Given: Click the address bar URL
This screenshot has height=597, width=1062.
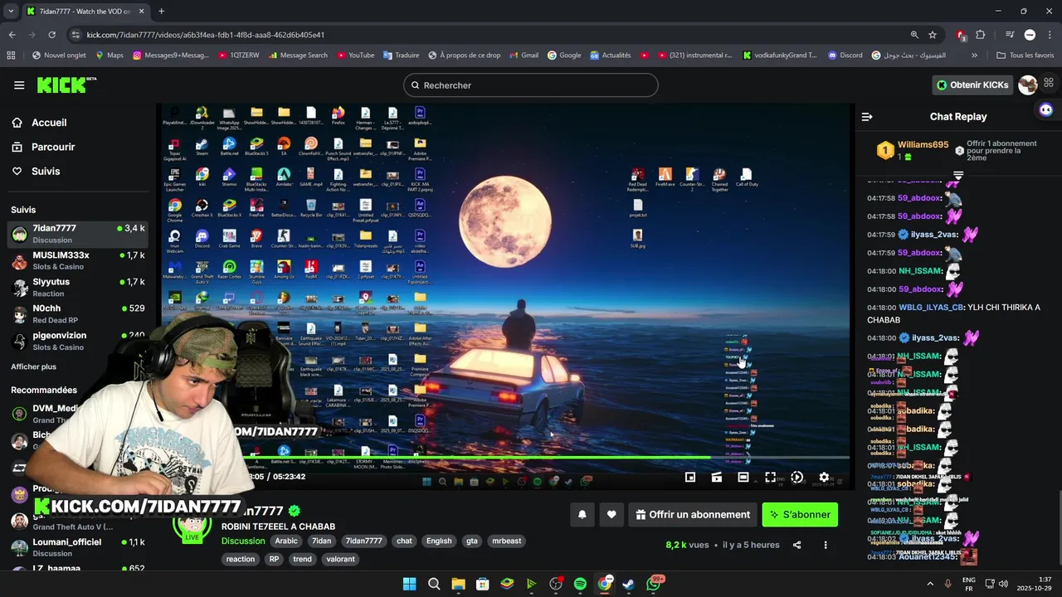Looking at the screenshot, I should click(206, 35).
